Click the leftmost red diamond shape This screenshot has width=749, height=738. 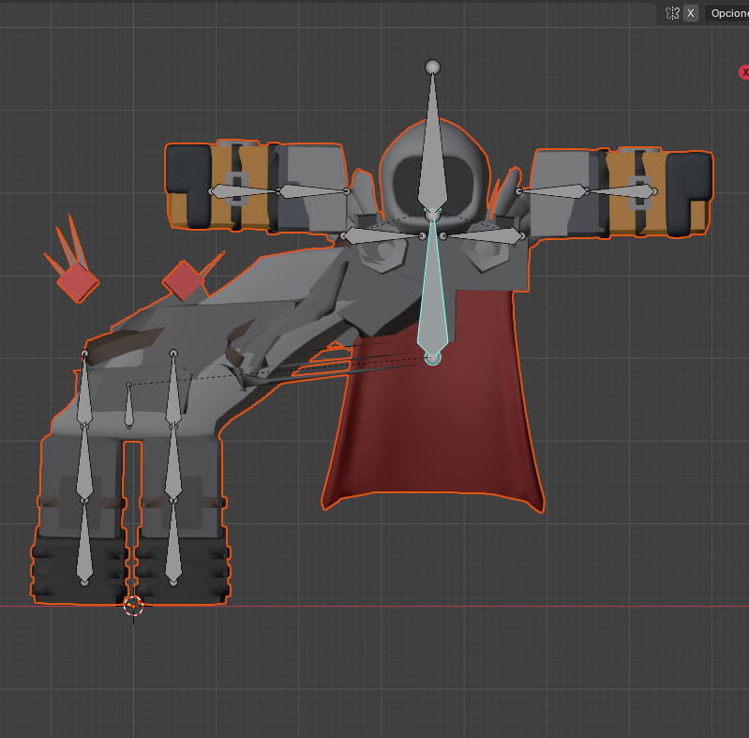[x=77, y=281]
